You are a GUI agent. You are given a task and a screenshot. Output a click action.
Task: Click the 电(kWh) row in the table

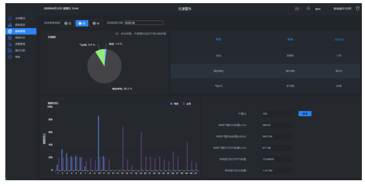click(x=265, y=71)
